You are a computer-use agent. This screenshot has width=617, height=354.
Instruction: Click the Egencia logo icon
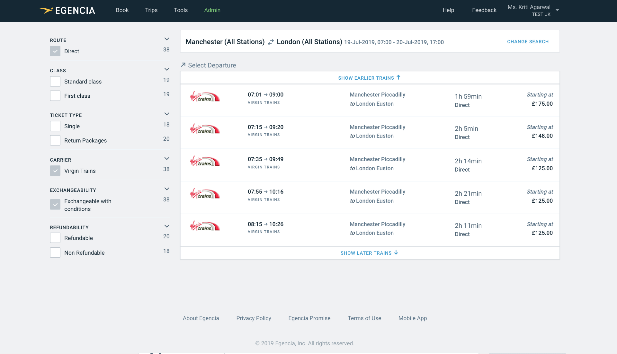(46, 10)
